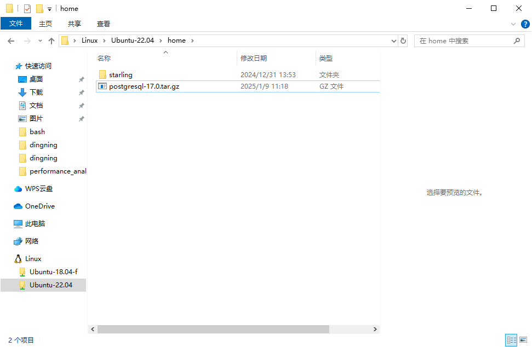Click the search magnifier icon
532x347 pixels.
point(517,41)
